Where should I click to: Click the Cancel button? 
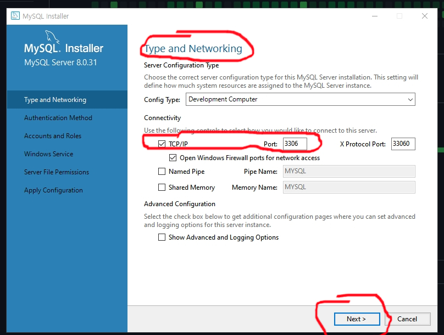[x=408, y=319]
